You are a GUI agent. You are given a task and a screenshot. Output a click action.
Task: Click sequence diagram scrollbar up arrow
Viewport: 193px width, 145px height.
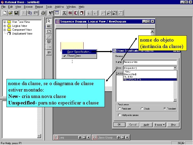[x=152, y=31]
